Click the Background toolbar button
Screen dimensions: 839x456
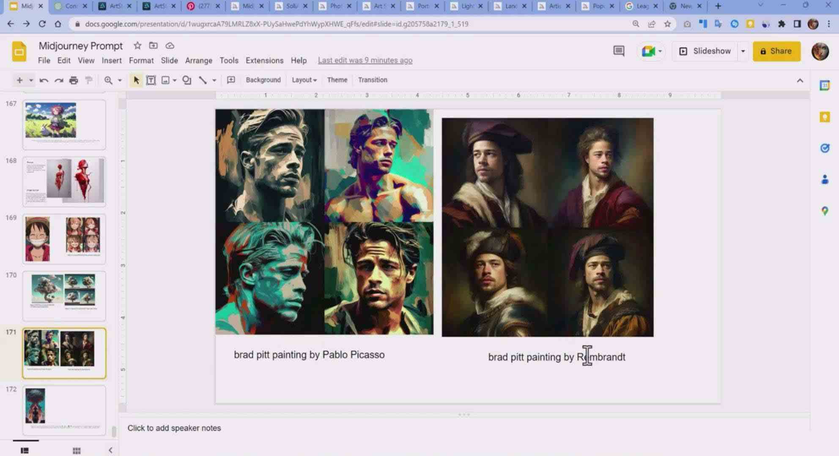(x=263, y=80)
